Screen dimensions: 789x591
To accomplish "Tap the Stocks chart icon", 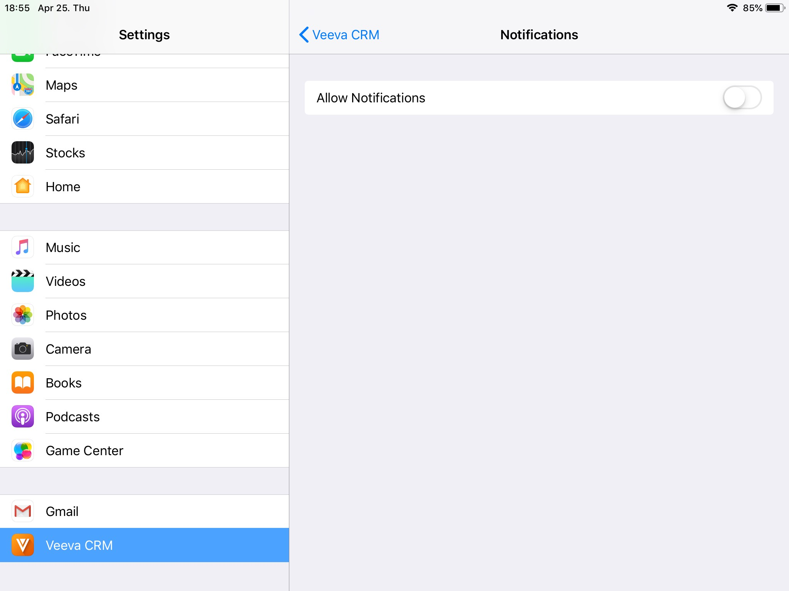I will click(23, 153).
